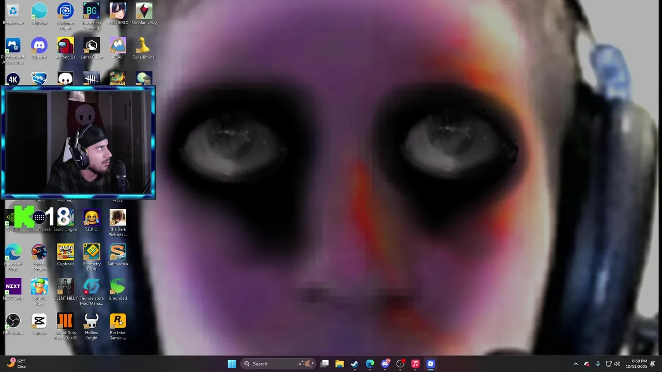Open the Roblox taskbar icon
Image resolution: width=662 pixels, height=372 pixels.
pos(430,364)
